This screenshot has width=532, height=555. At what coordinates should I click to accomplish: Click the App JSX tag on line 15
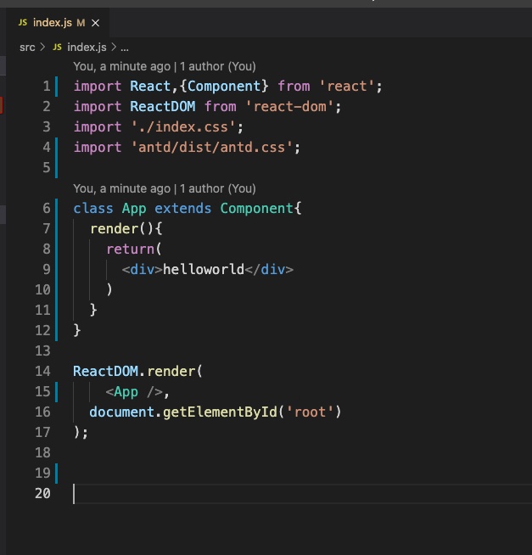point(126,392)
